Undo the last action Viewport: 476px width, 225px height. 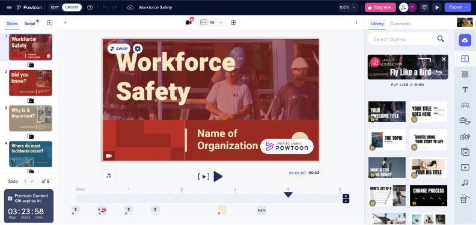pyautogui.click(x=105, y=7)
